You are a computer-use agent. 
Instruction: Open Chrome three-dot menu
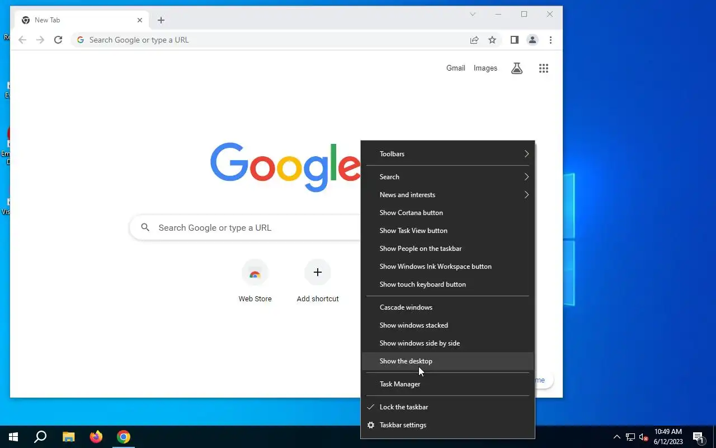550,40
